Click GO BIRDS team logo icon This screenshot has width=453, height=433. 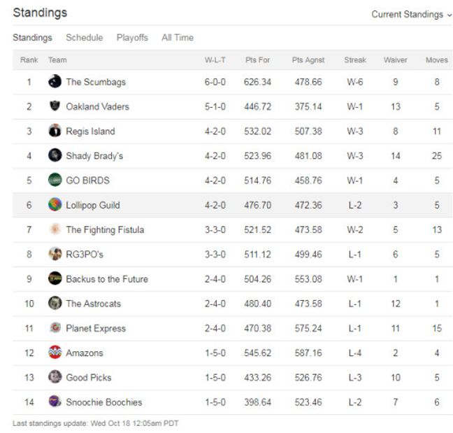[x=55, y=180]
